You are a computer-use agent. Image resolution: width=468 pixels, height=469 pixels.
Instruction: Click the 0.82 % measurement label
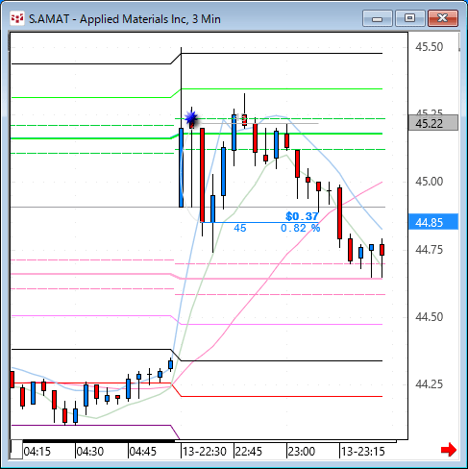pos(301,228)
